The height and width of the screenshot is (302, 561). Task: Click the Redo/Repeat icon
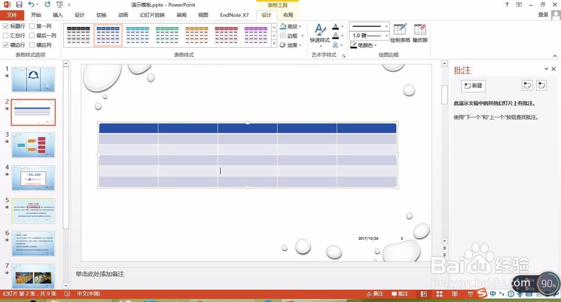47,4
